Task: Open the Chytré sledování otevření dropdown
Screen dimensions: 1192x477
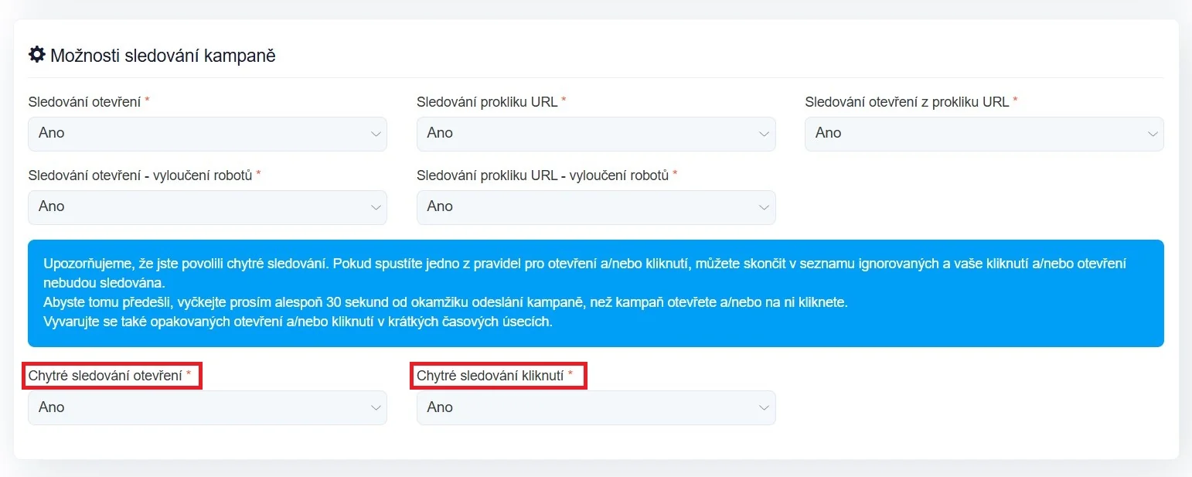Action: (207, 407)
